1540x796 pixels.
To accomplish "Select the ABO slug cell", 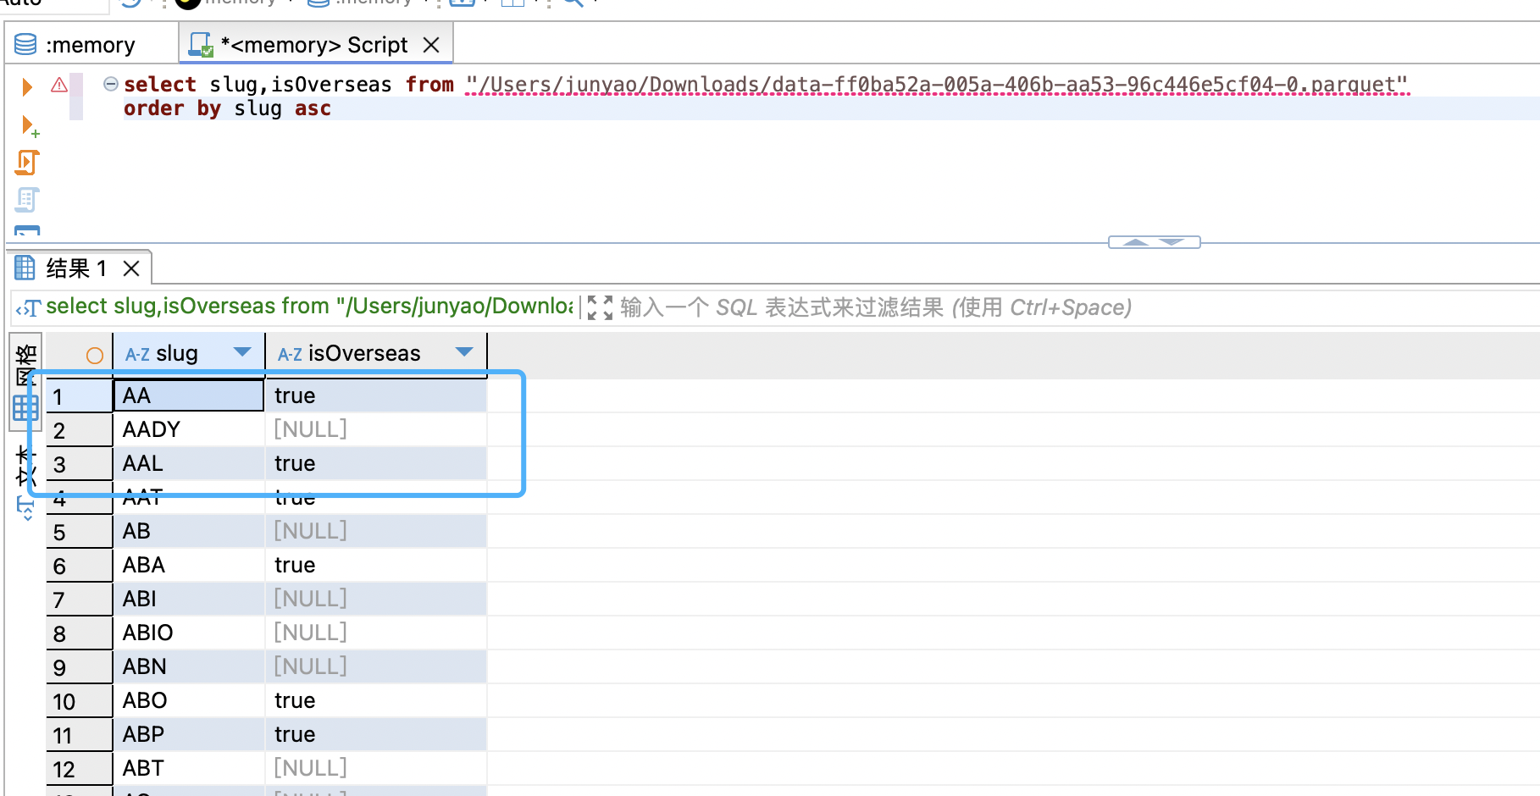I will (x=189, y=700).
